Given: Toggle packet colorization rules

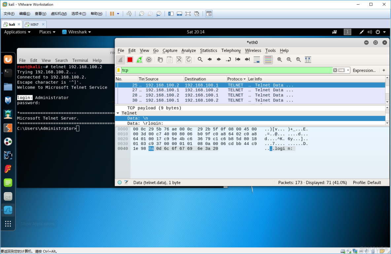Looking at the screenshot, I should pyautogui.click(x=268, y=60).
